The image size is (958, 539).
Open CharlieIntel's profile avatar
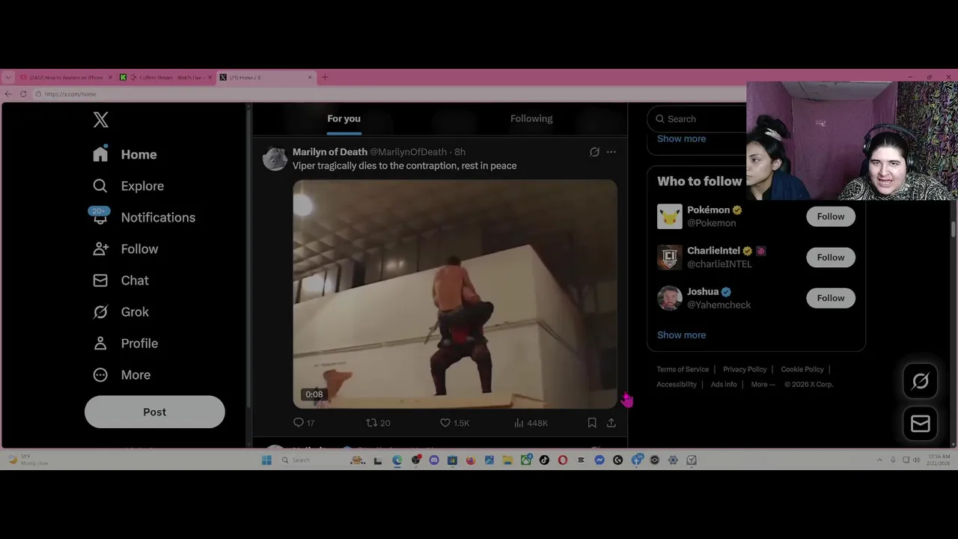pos(670,258)
